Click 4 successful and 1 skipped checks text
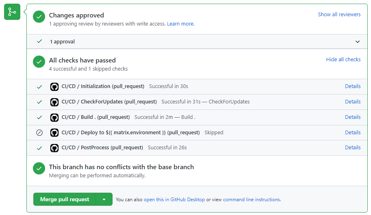The width and height of the screenshot is (371, 215). pyautogui.click(x=88, y=69)
